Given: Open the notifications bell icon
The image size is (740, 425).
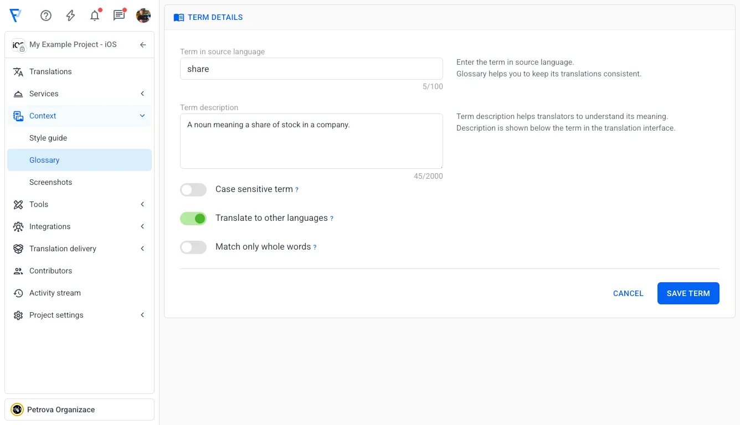Looking at the screenshot, I should click(94, 15).
